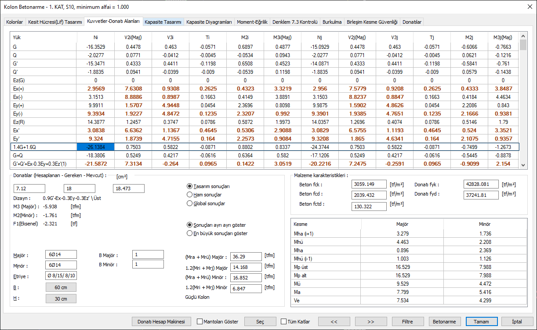
Task: Switch to the Kolonlar tab
Action: tap(15, 22)
